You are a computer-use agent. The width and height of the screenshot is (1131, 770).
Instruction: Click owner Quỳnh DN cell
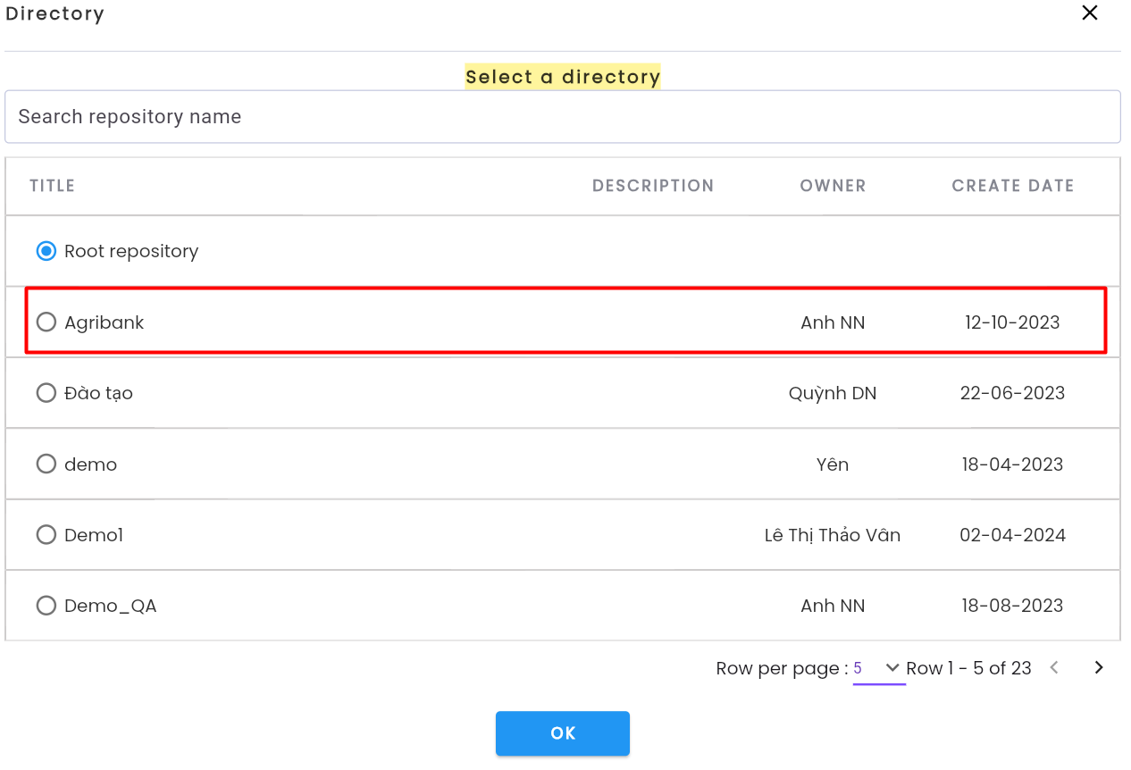click(833, 393)
